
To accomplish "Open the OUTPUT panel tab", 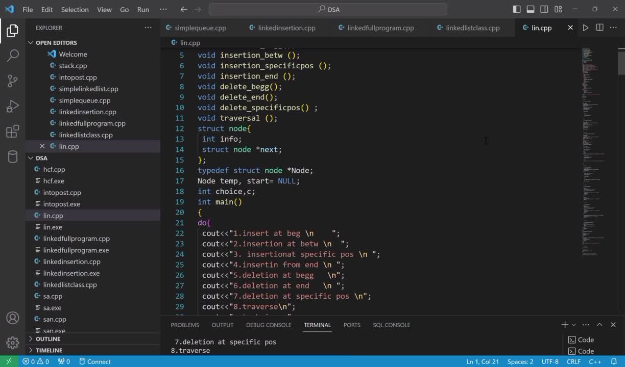I will click(x=223, y=325).
